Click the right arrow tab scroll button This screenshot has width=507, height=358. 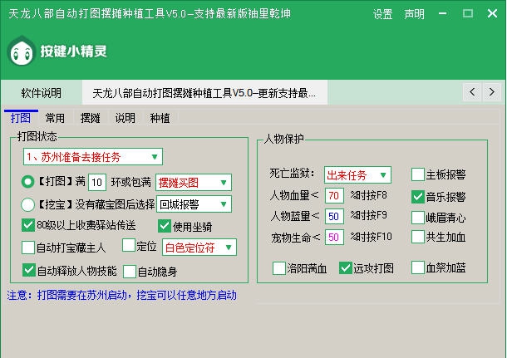click(491, 92)
